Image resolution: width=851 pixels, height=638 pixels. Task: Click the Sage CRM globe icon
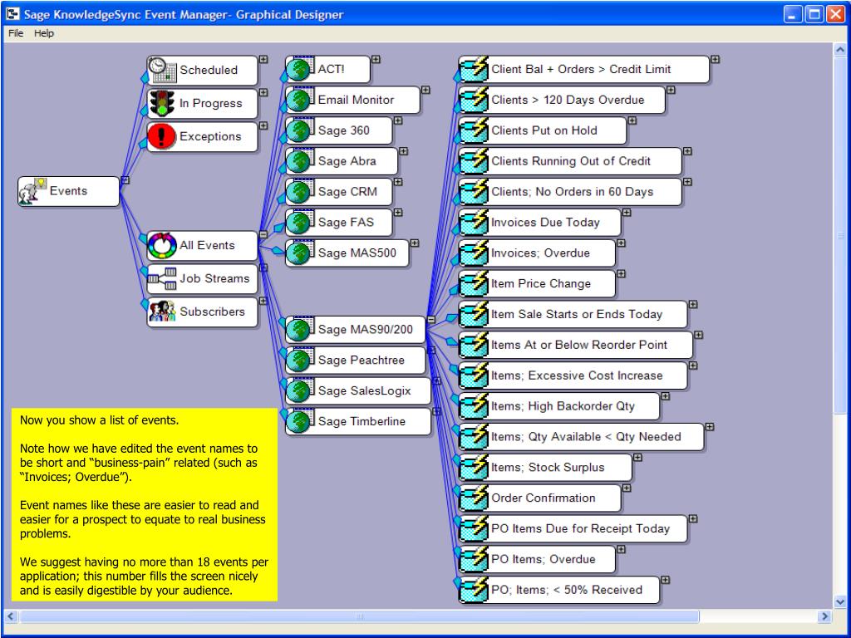click(300, 192)
